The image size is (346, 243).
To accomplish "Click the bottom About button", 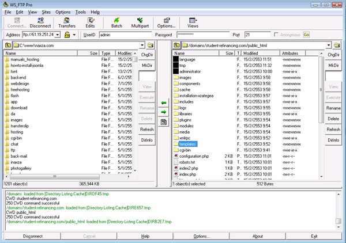I will point(258,236).
